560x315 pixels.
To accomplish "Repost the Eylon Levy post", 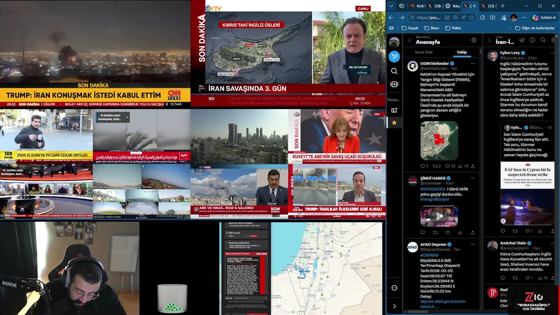I will coord(515,231).
